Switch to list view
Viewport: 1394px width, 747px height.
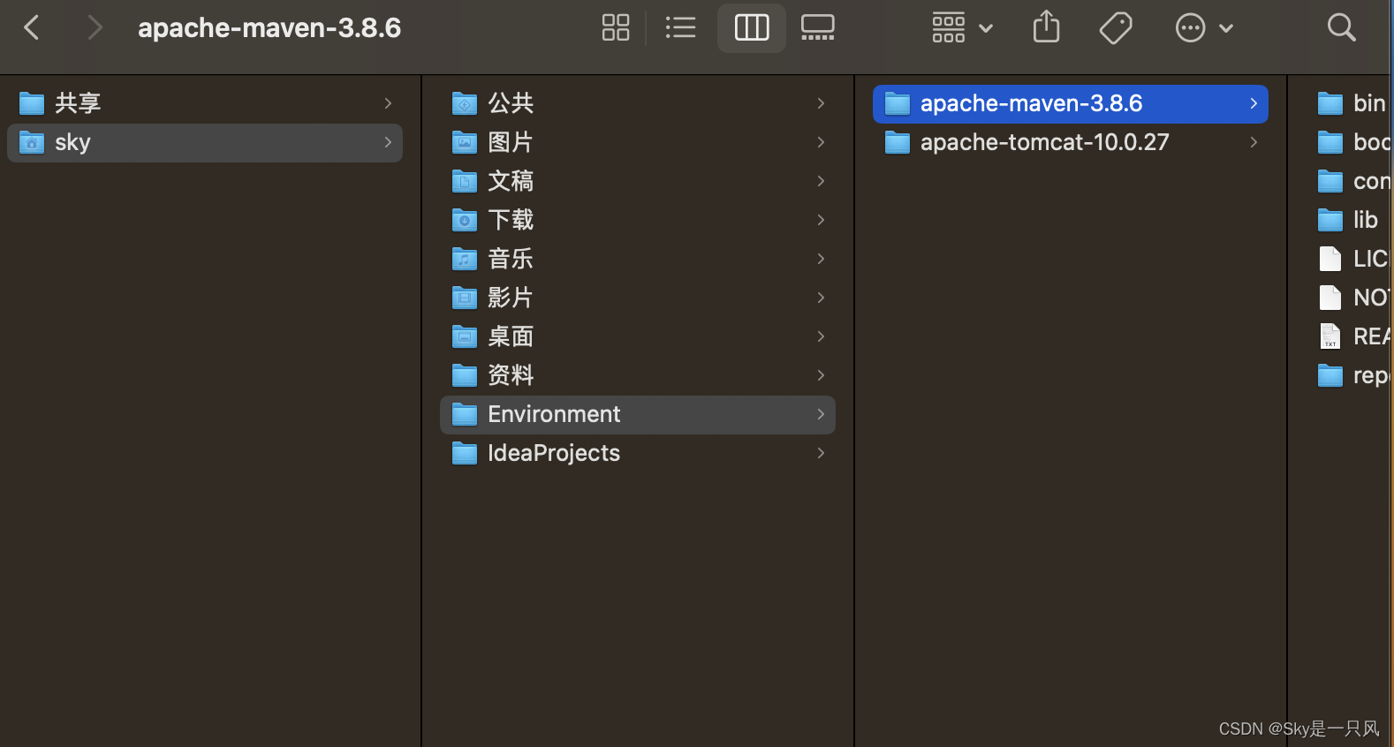pyautogui.click(x=680, y=27)
